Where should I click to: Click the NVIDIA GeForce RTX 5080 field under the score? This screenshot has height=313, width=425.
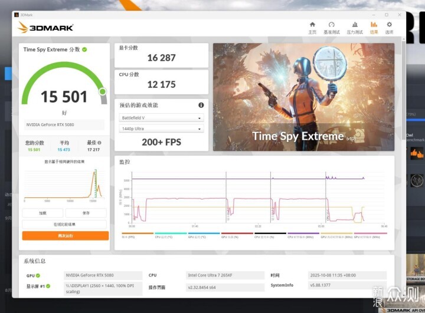(x=64, y=125)
